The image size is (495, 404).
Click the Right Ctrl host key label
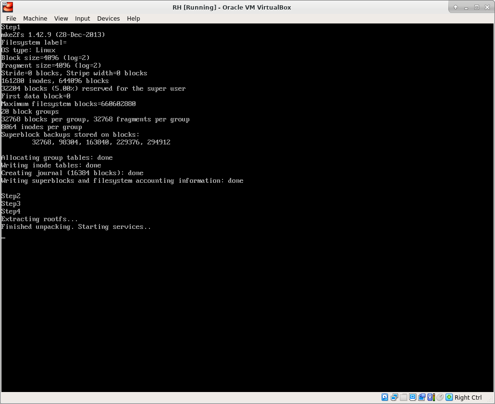[468, 397]
